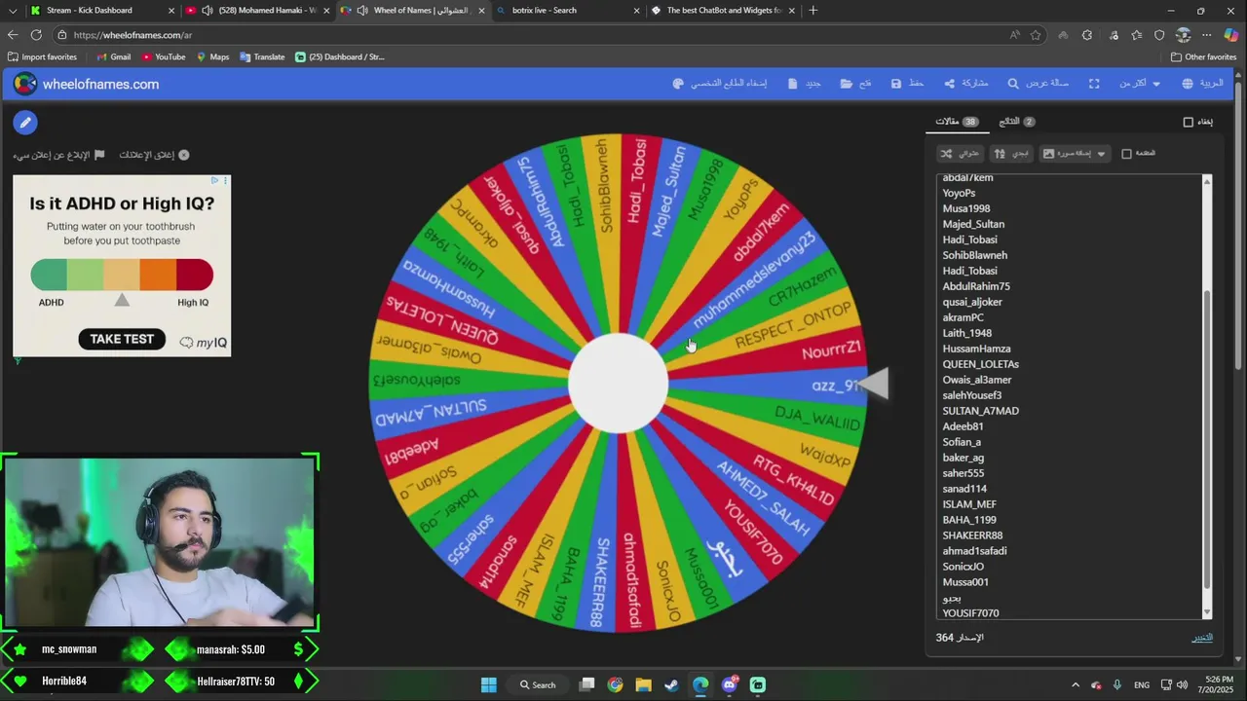This screenshot has height=701, width=1247.
Task: Add this page to favorites star
Action: (x=1036, y=35)
